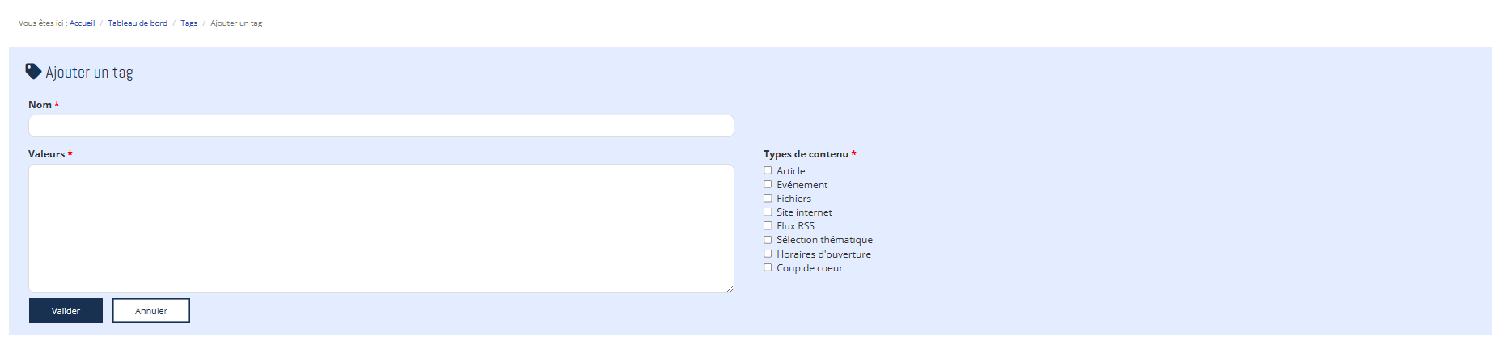Enable the Evénement checkbox
The image size is (1498, 340).
768,184
